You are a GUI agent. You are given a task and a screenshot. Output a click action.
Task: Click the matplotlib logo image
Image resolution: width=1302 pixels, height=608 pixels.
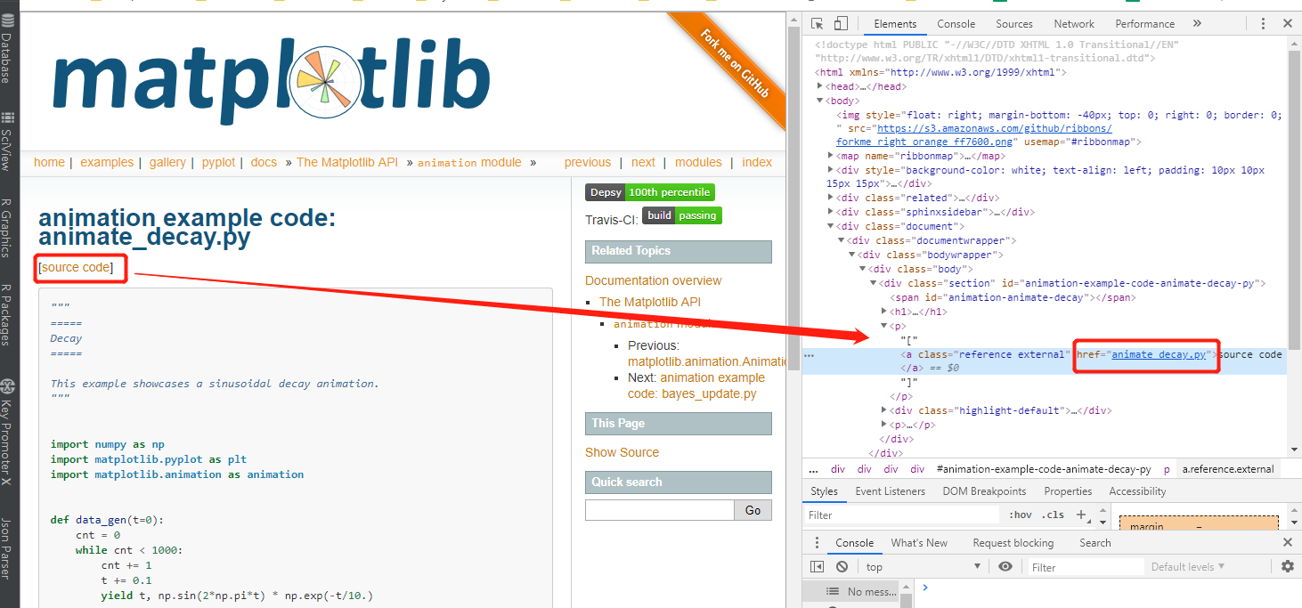pos(272,82)
